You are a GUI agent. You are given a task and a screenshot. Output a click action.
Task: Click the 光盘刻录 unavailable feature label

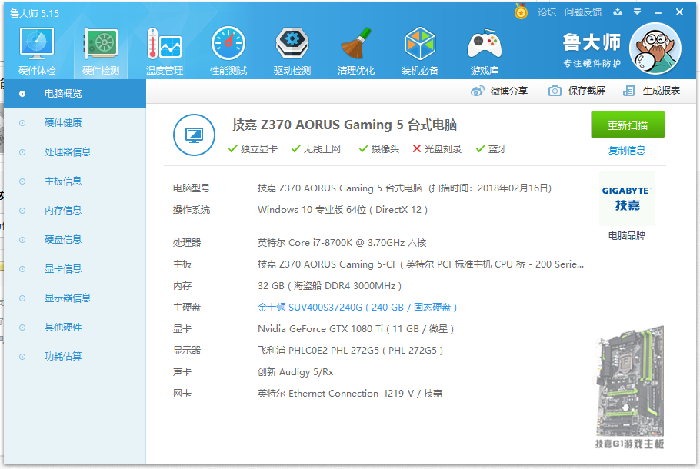pos(437,149)
